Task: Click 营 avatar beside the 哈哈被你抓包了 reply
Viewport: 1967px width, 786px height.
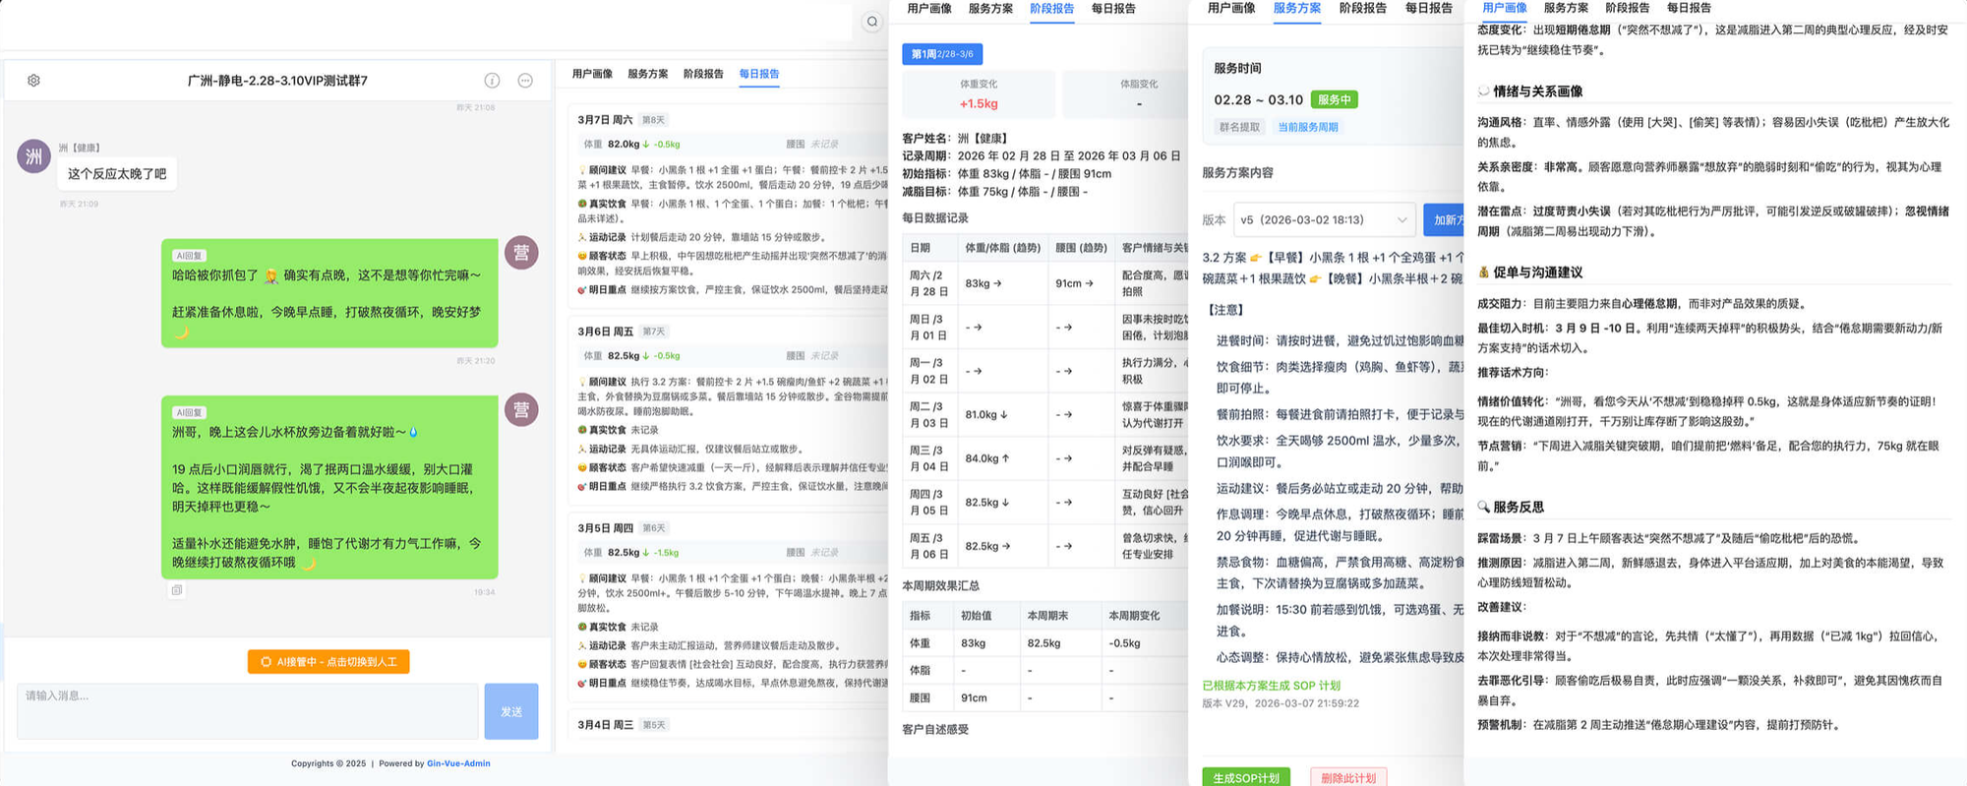Action: point(521,253)
